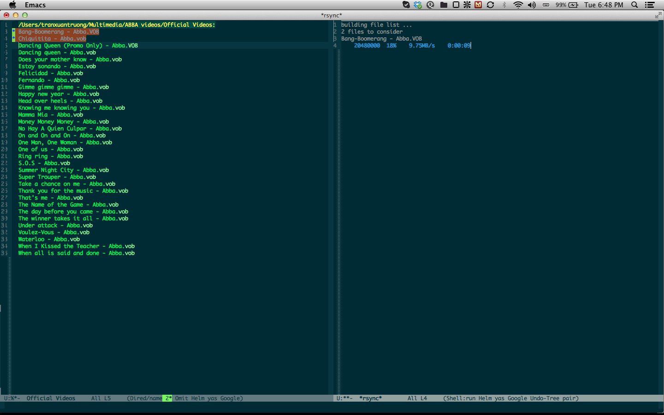Viewport: 664px width, 415px height.
Task: Click Undo-Tree minor mode in rsync mode line
Action: 545,398
